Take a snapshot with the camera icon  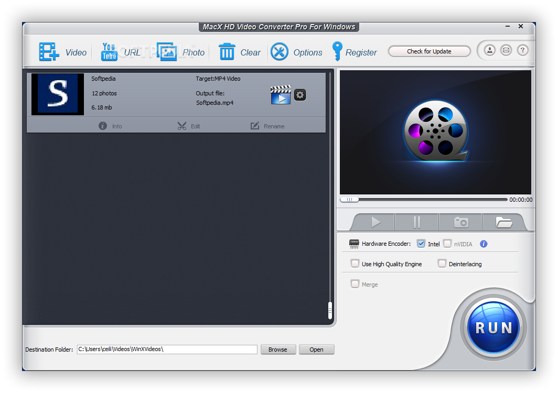[x=461, y=222]
